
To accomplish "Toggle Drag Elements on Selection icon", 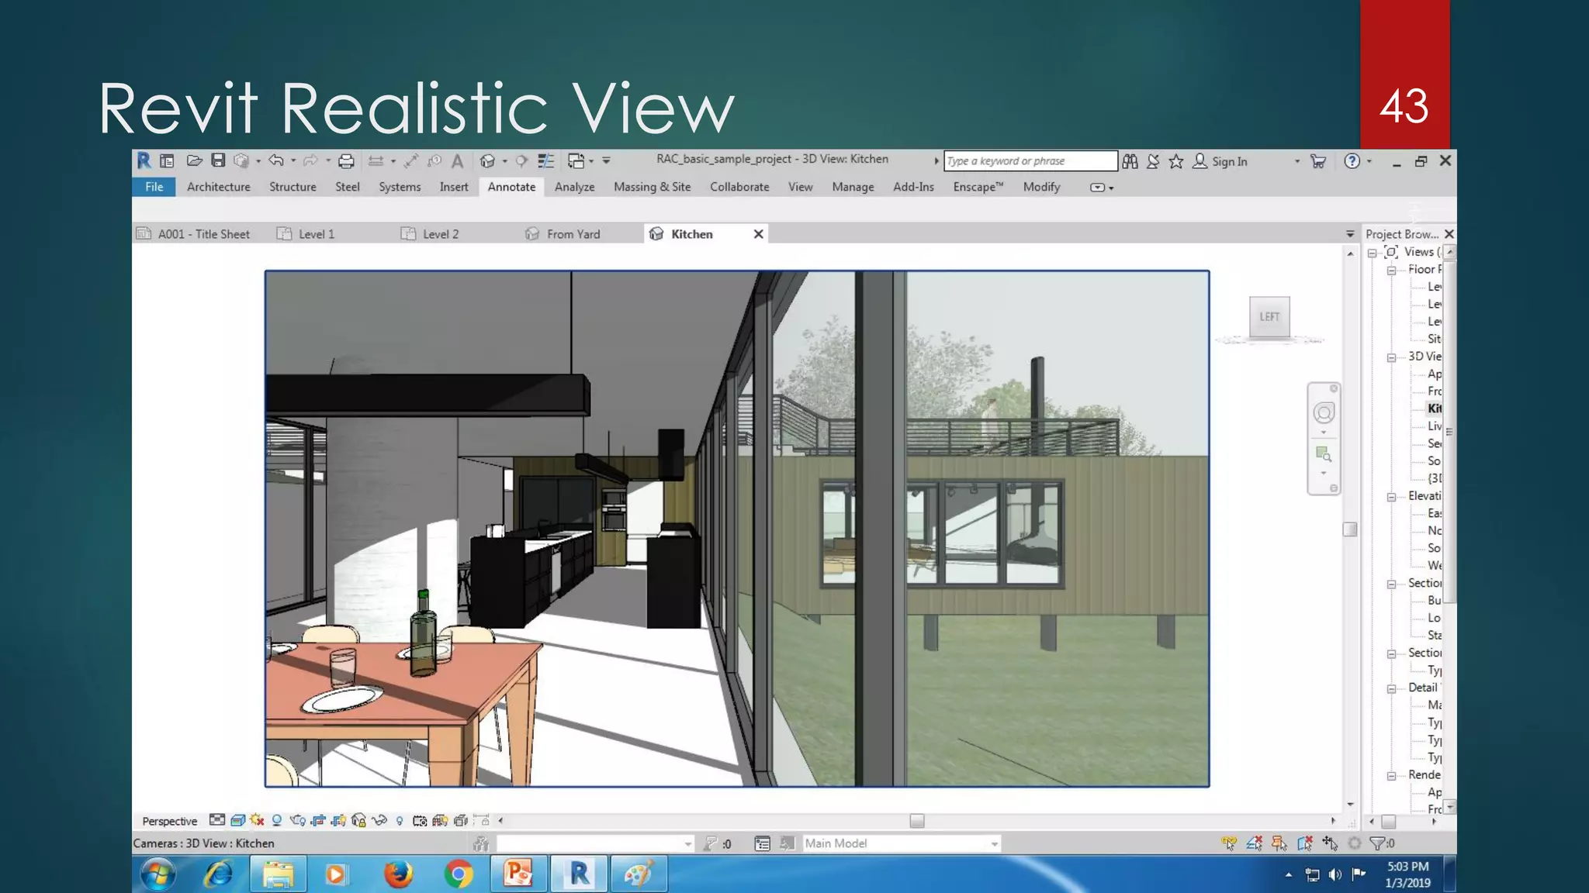I will click(1330, 843).
